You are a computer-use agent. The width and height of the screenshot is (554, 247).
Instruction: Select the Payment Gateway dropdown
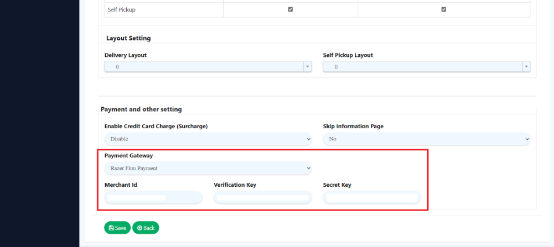[208, 168]
